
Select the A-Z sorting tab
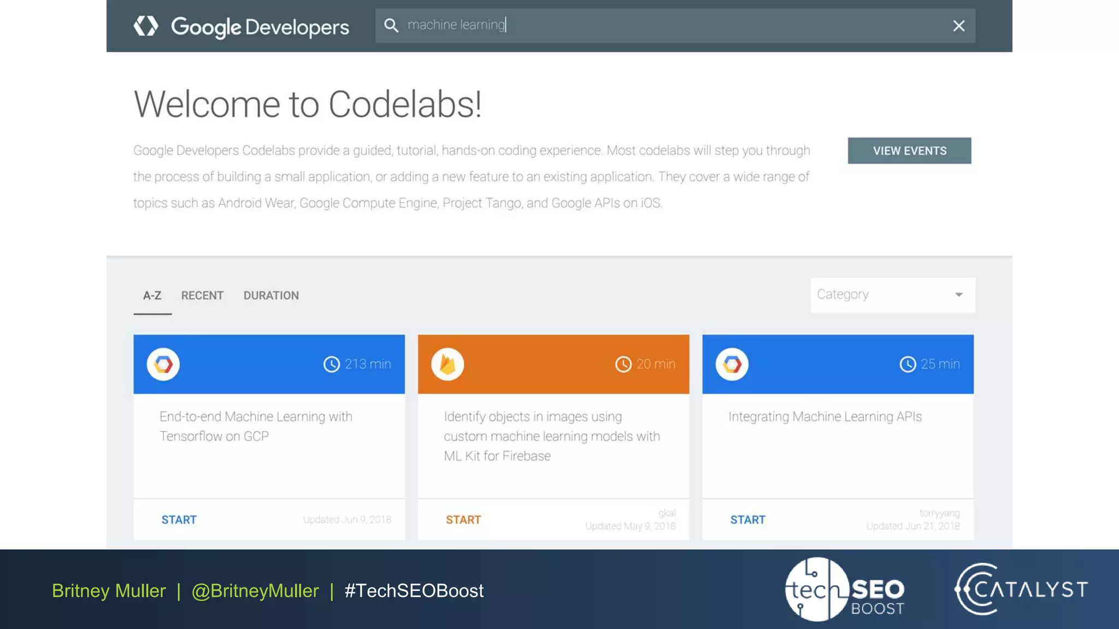click(152, 295)
